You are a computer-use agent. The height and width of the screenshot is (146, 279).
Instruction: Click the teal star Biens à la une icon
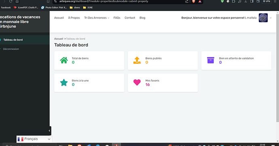coord(64,83)
